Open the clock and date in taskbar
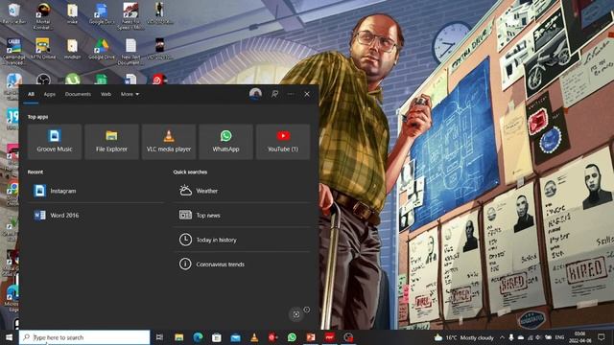The height and width of the screenshot is (345, 614). pyautogui.click(x=579, y=337)
